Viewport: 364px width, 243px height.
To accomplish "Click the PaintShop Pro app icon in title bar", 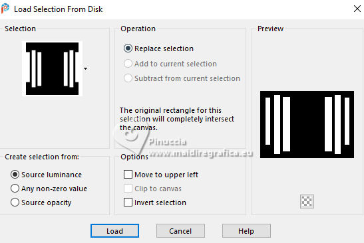I will point(5,9).
